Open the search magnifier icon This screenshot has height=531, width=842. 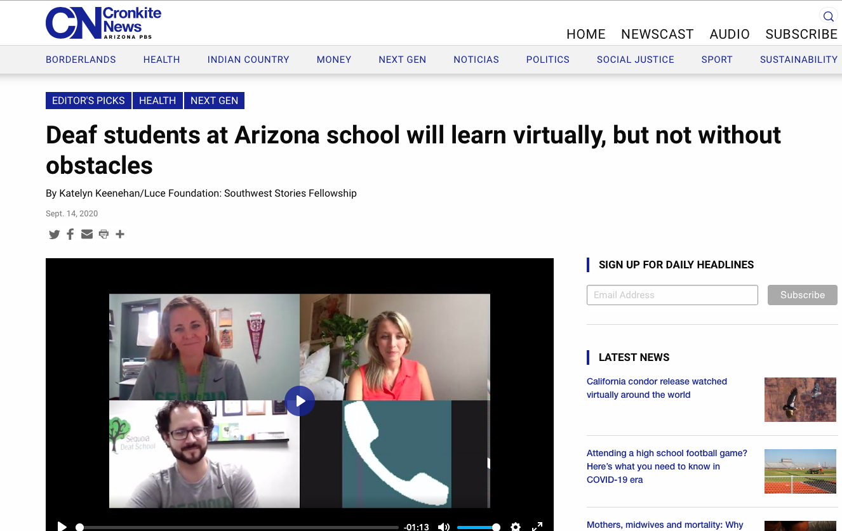click(828, 16)
